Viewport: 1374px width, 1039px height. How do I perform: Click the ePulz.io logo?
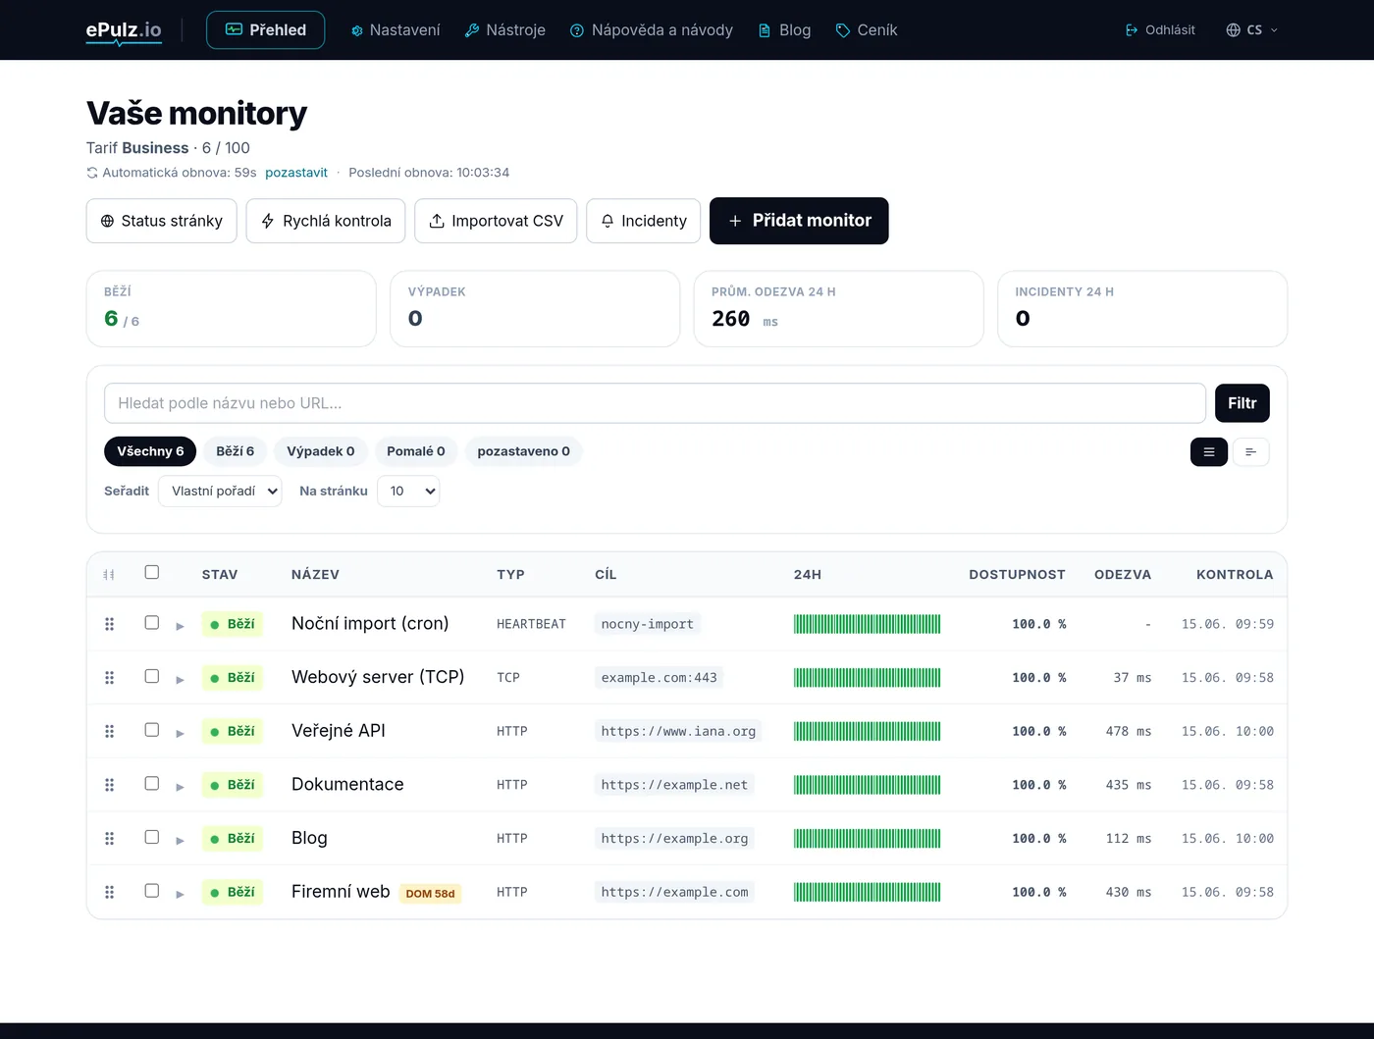pos(124,30)
